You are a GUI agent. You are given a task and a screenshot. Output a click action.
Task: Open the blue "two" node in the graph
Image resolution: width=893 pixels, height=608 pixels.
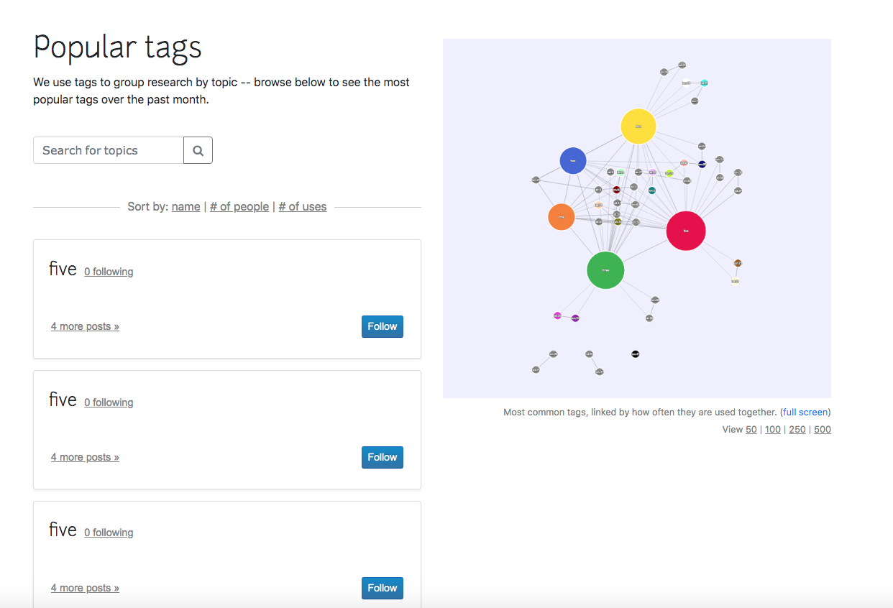point(573,160)
